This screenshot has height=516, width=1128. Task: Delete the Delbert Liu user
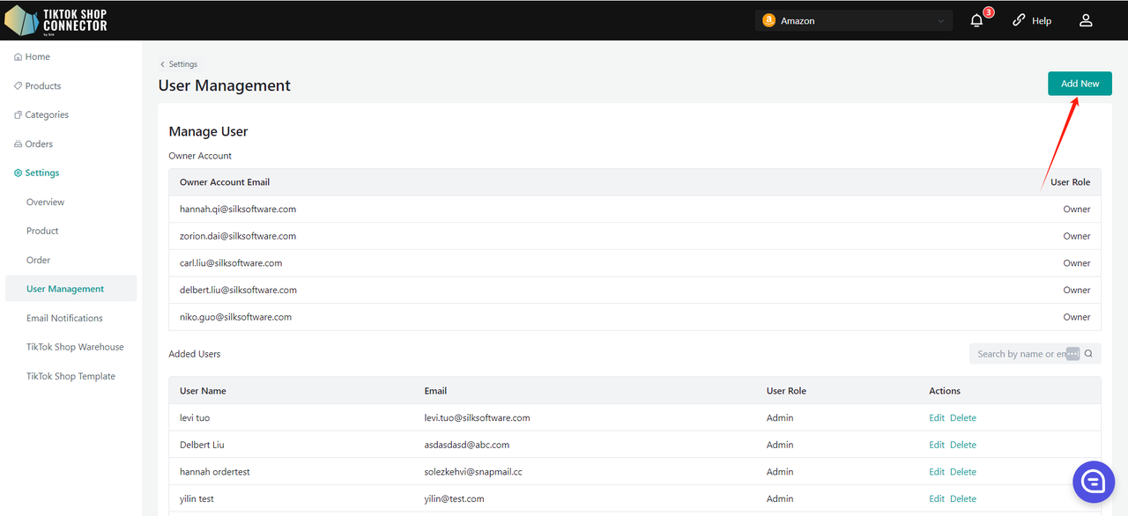click(x=962, y=445)
